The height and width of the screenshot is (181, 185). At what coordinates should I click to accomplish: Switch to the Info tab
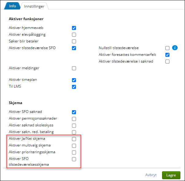pos(13,6)
